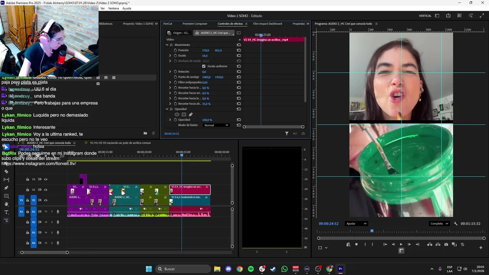Expand the Escala property
Screen dimensions: 489x275
click(x=170, y=55)
